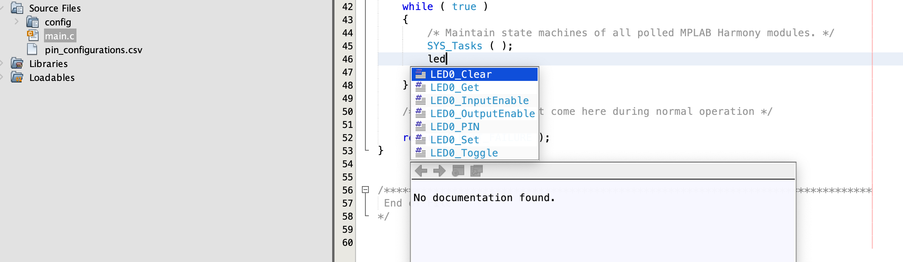Screen dimensions: 903x262
Task: Click the back arrow in documentation popup
Action: click(421, 171)
